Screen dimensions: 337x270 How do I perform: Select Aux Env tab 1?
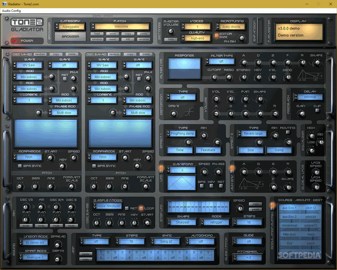[x=232, y=168]
